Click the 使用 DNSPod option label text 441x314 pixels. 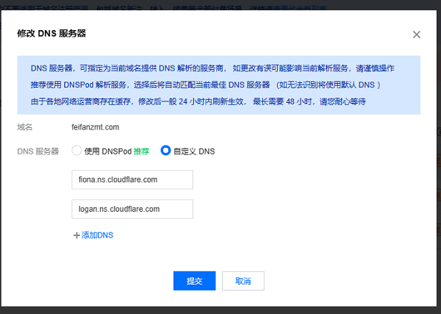pyautogui.click(x=108, y=151)
